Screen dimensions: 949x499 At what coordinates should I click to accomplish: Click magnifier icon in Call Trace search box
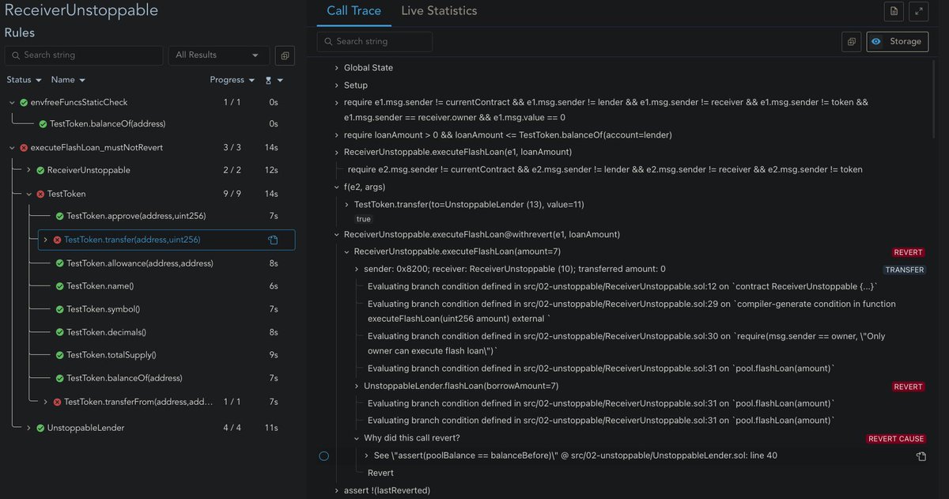[x=328, y=41]
